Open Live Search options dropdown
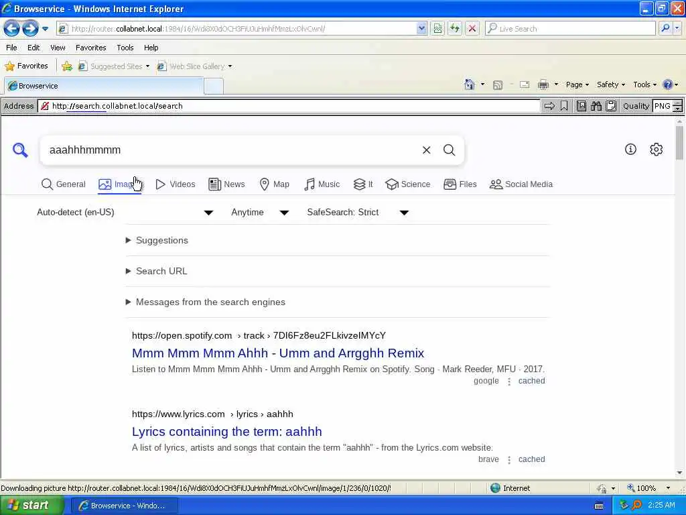Viewport: 686px width, 515px height. click(677, 28)
